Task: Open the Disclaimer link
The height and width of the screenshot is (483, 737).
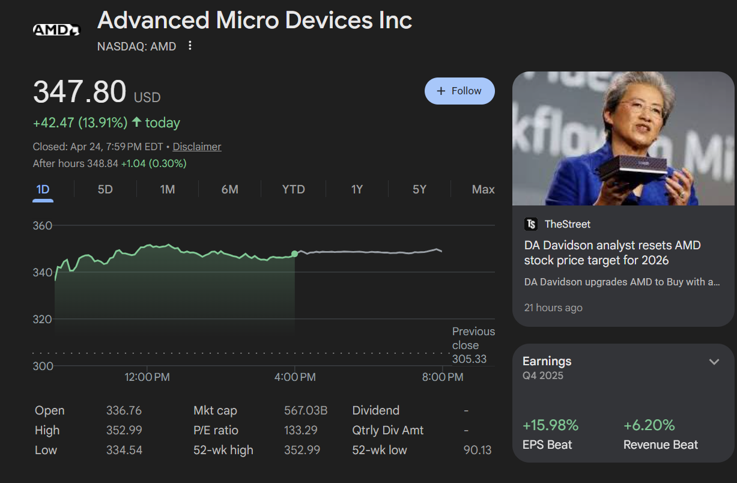Action: point(197,147)
